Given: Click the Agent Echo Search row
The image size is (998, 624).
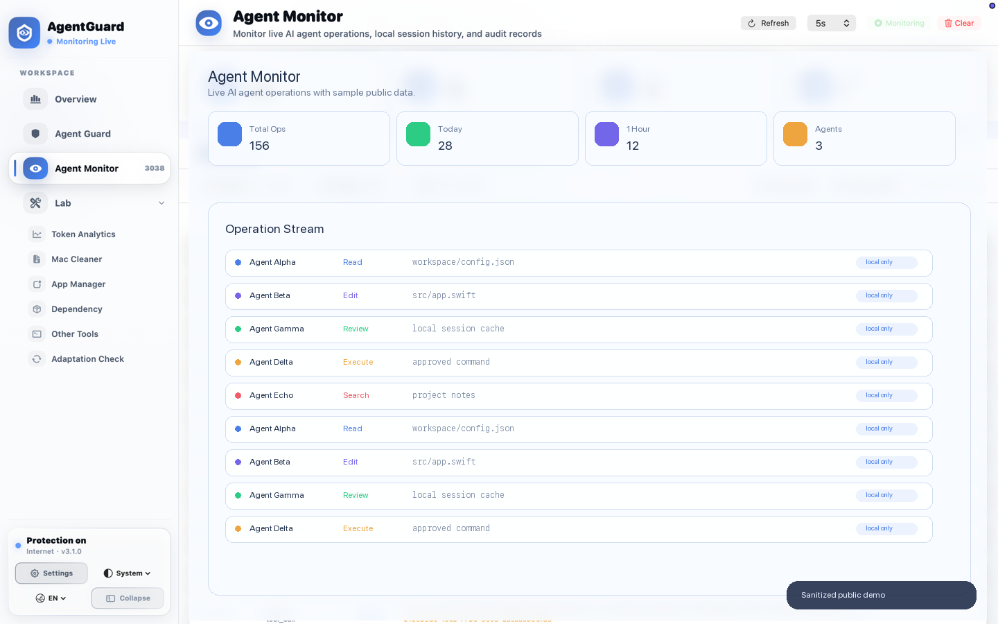Looking at the screenshot, I should [579, 396].
